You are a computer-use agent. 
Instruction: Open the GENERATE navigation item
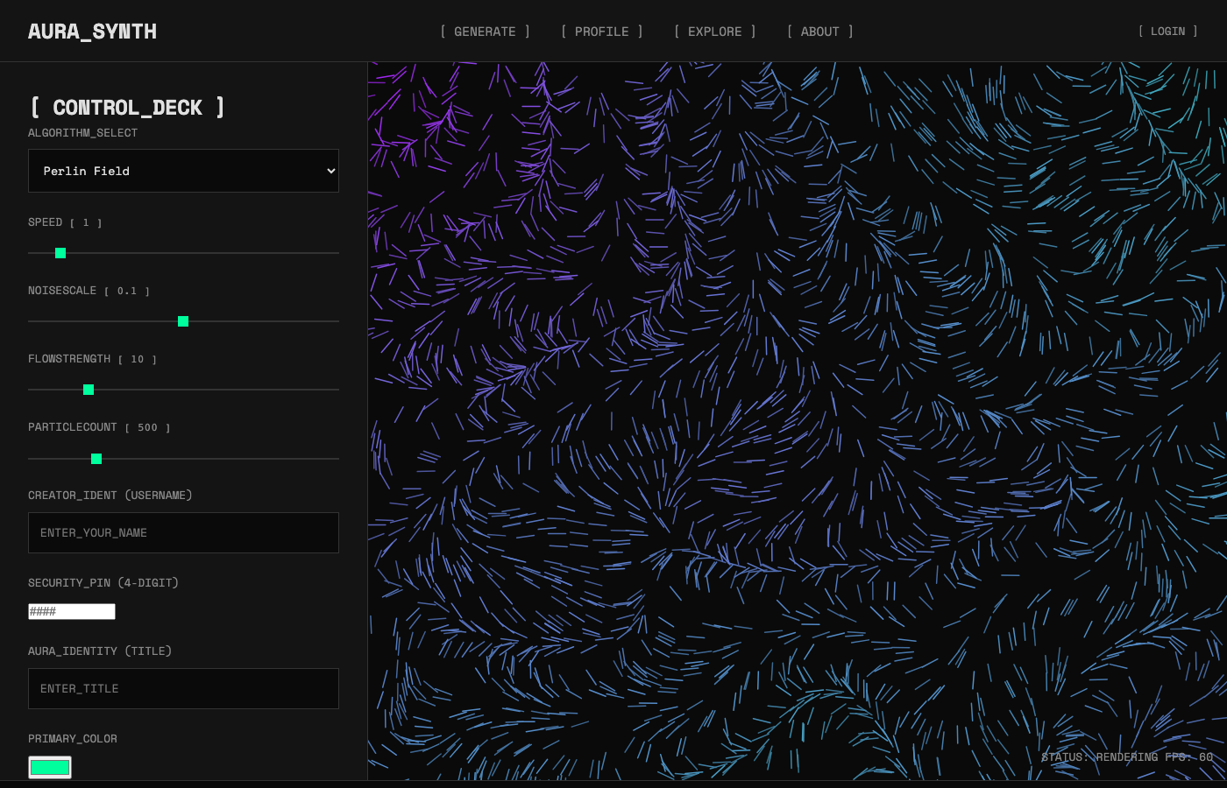click(485, 32)
